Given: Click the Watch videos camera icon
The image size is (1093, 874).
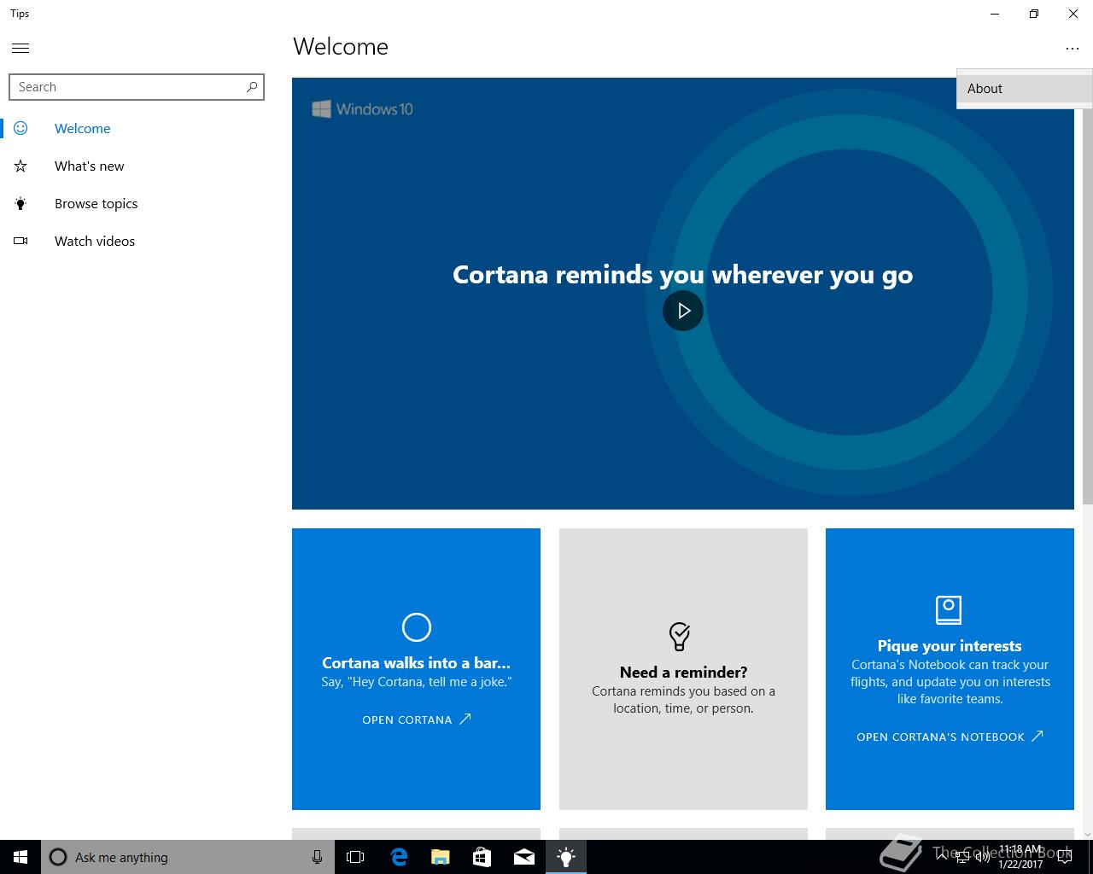Looking at the screenshot, I should (20, 241).
